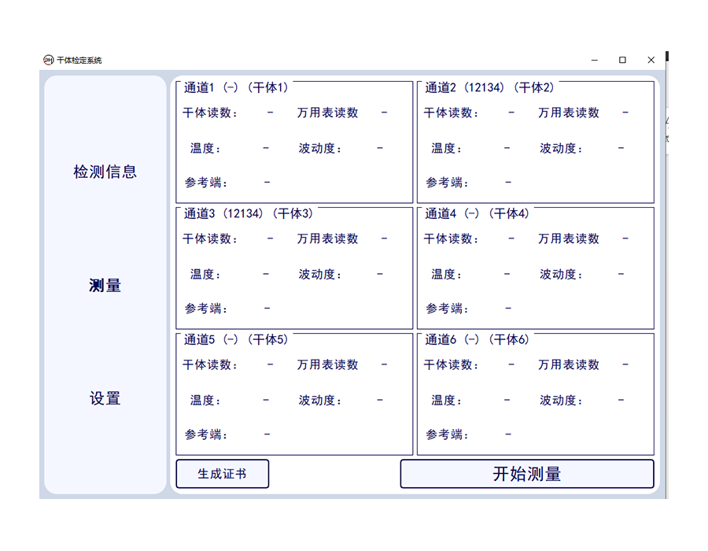Select the 通道1 (-) (干体1) panel title

pos(236,87)
